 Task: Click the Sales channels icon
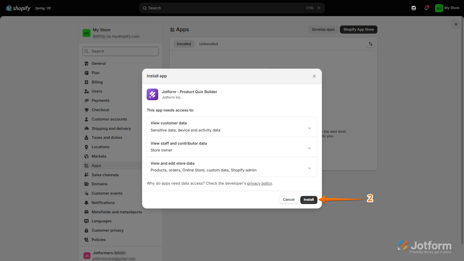(x=86, y=175)
